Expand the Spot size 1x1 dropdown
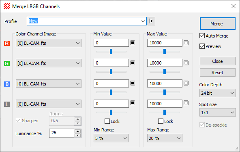 [x=217, y=112]
